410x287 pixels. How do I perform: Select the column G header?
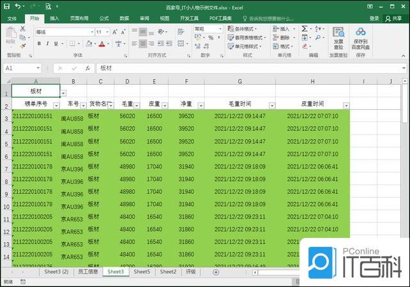click(x=239, y=81)
